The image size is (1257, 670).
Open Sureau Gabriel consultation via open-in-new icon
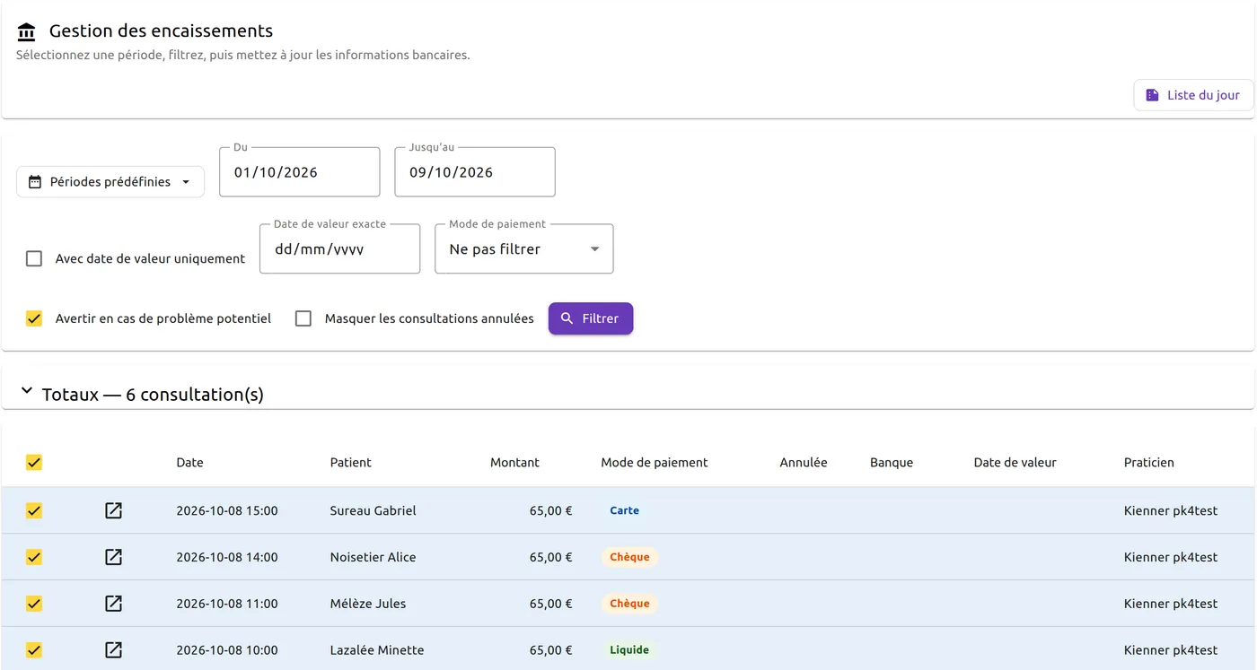pyautogui.click(x=113, y=510)
